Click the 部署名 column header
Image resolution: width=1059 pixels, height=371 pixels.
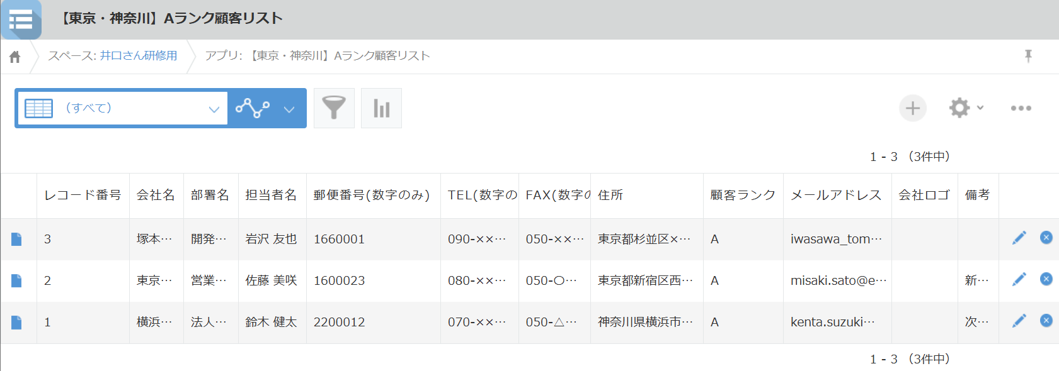[x=210, y=195]
